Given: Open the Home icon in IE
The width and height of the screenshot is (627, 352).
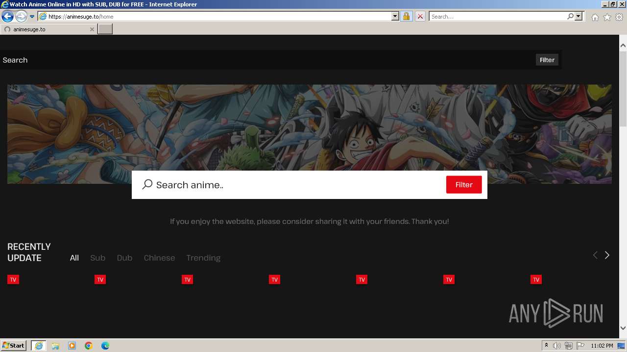Looking at the screenshot, I should click(x=595, y=17).
